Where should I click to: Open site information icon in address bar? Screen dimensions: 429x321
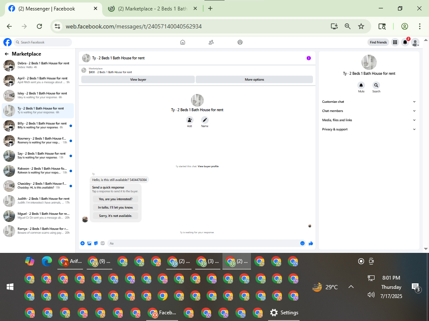(57, 26)
